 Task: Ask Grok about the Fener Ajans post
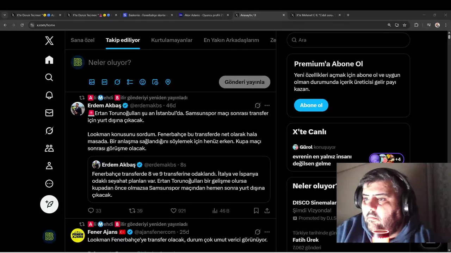click(x=258, y=232)
